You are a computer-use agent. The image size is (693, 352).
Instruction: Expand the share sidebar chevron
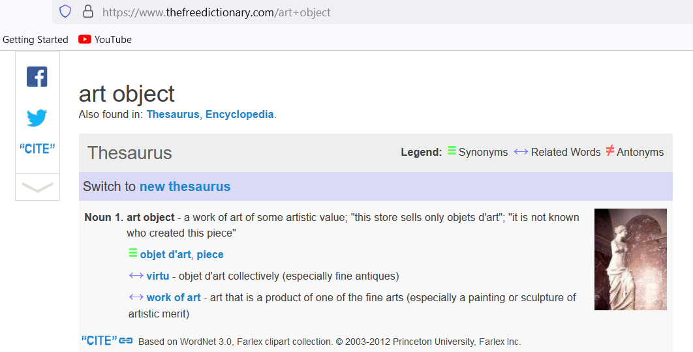[37, 187]
